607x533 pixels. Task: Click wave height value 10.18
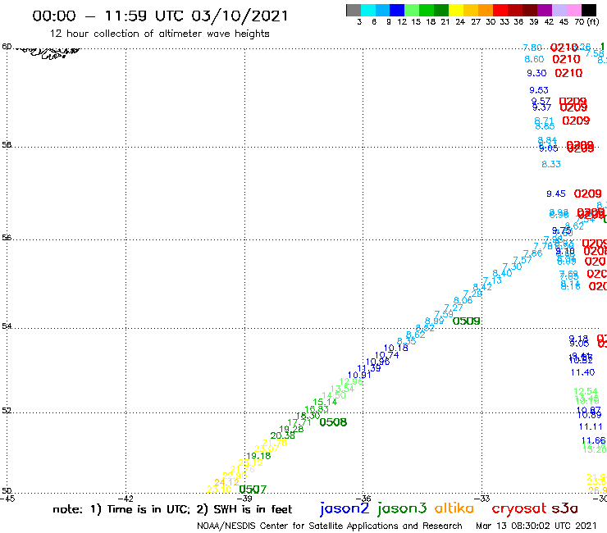tap(395, 348)
